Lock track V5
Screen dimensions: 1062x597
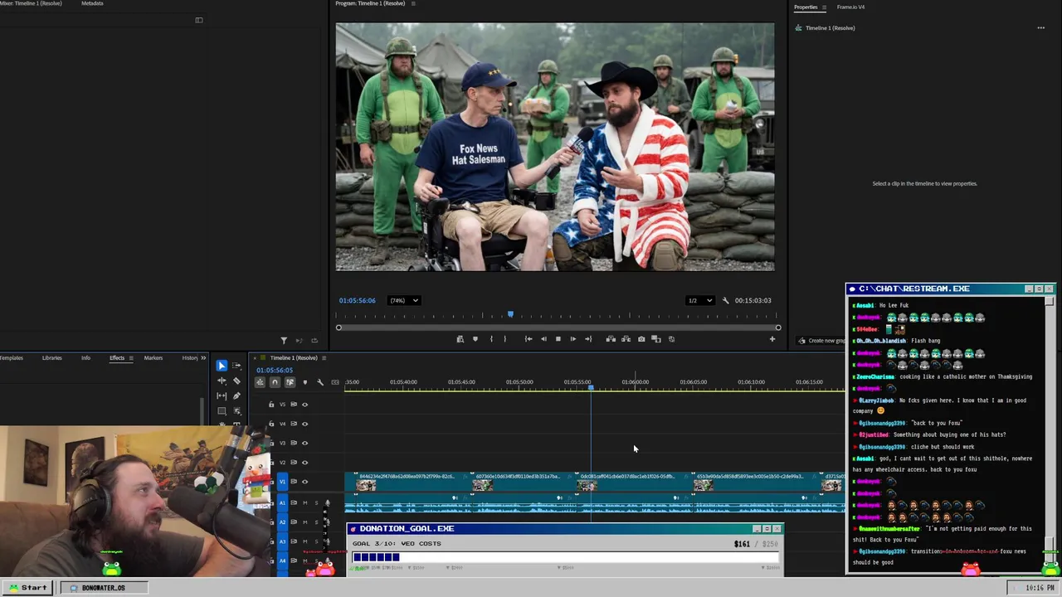point(271,405)
